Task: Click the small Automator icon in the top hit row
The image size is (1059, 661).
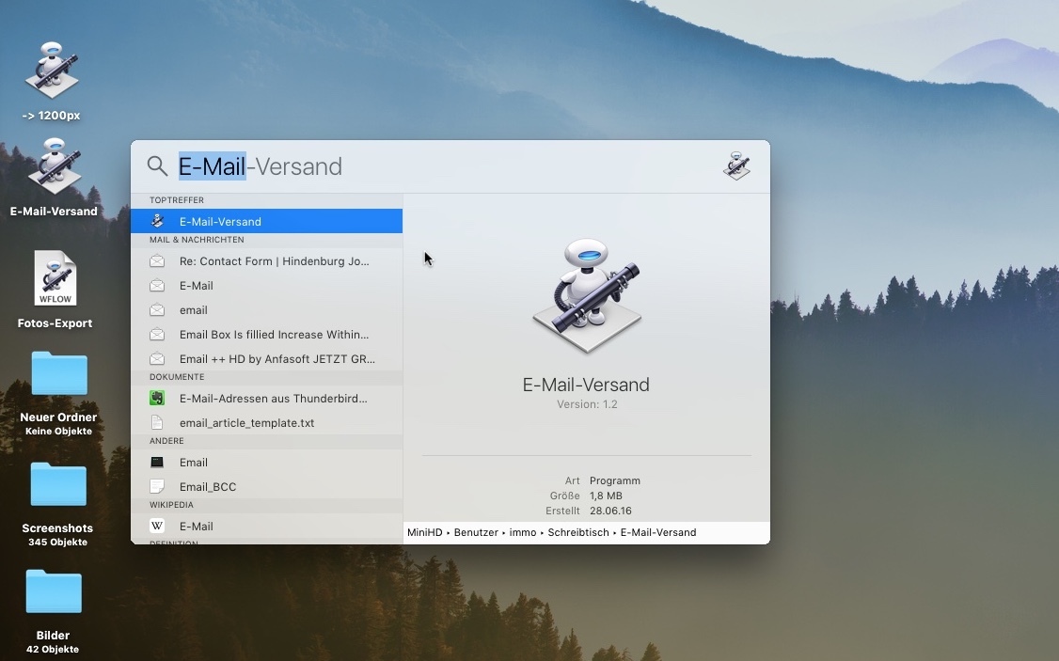Action: click(x=157, y=222)
